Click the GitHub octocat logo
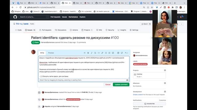This screenshot has width=197, height=110. tap(15, 17)
